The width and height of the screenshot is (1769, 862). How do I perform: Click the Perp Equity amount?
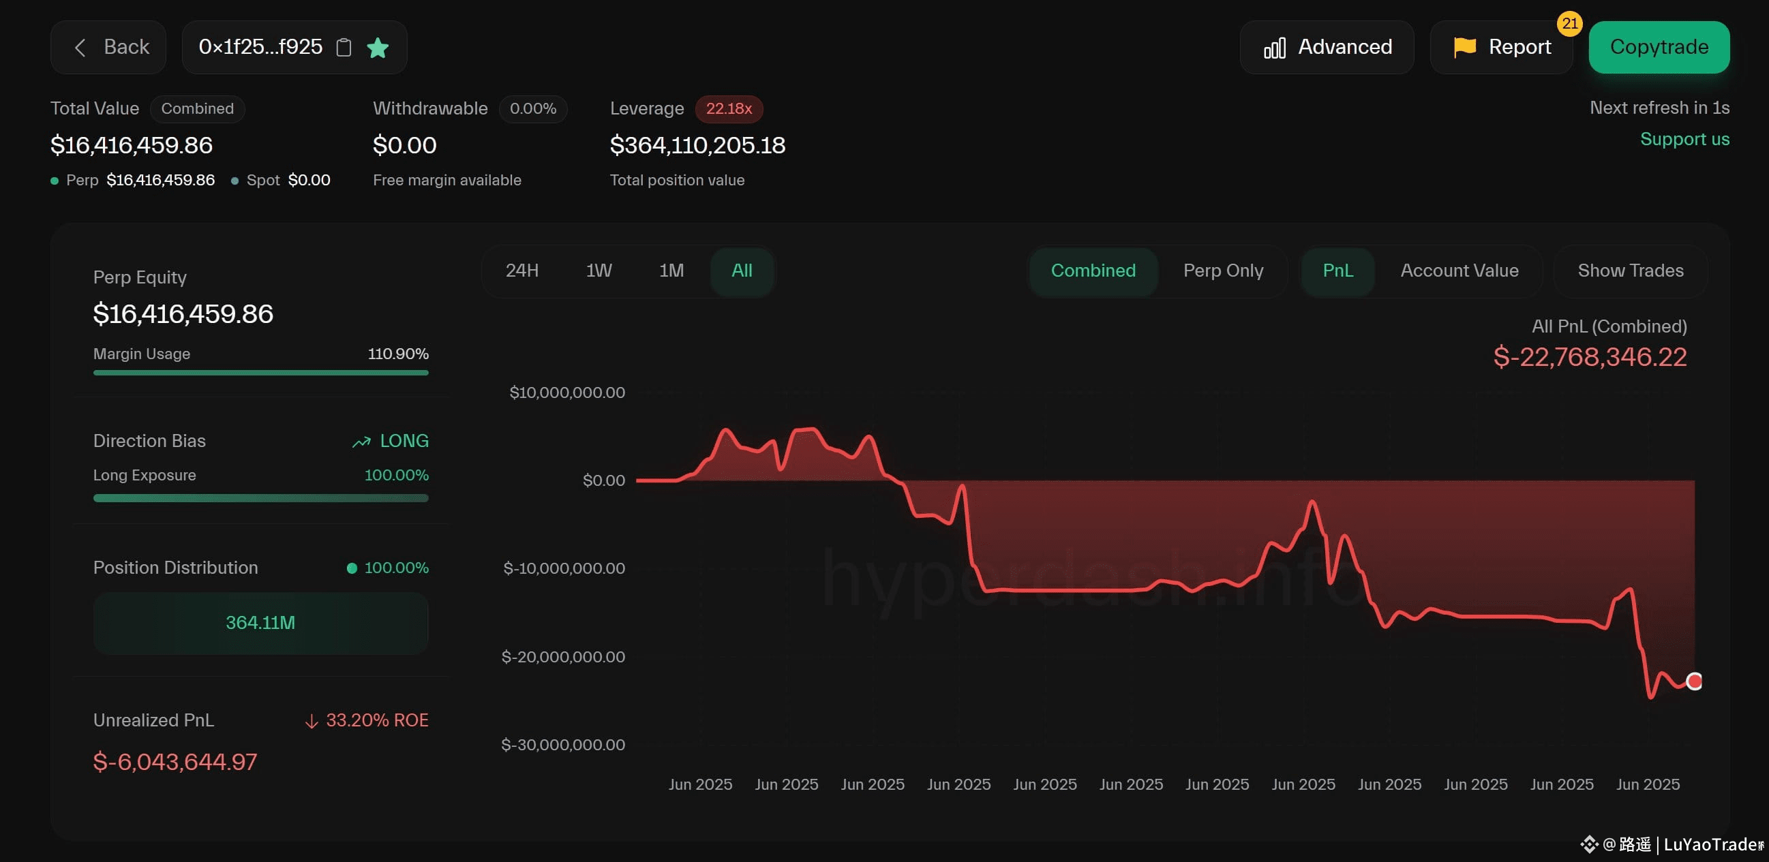183,314
